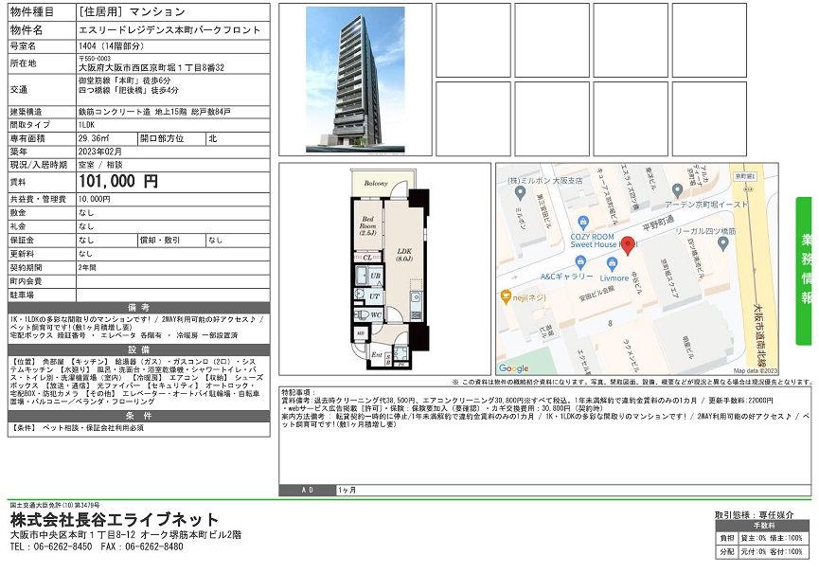819x573 pixels.
Task: Click the 特記事項 notes text box
Action: [544, 436]
